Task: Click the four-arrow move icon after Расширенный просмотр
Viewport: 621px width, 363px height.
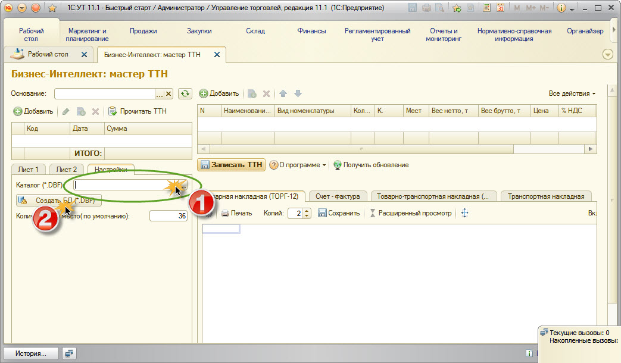Action: pos(464,214)
